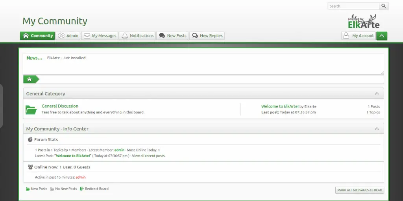Click the search magnifier button
Image resolution: width=403 pixels, height=201 pixels.
(x=383, y=6)
